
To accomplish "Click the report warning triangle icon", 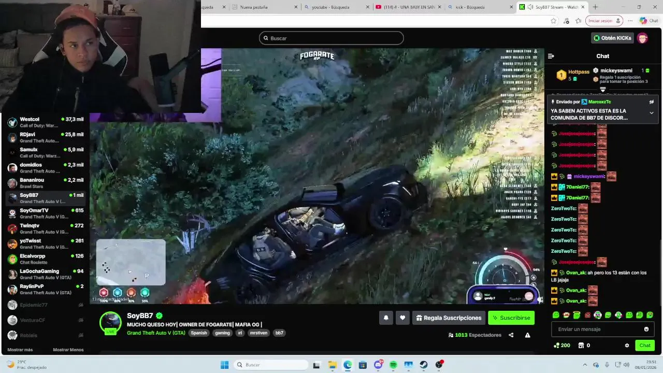I will tap(527, 335).
